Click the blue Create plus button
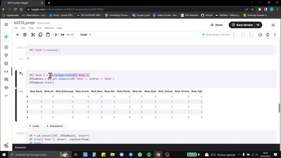281x158 pixels. coord(6,37)
